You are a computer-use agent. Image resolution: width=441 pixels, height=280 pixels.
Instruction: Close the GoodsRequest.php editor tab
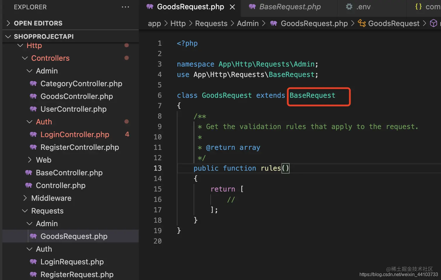coord(232,7)
